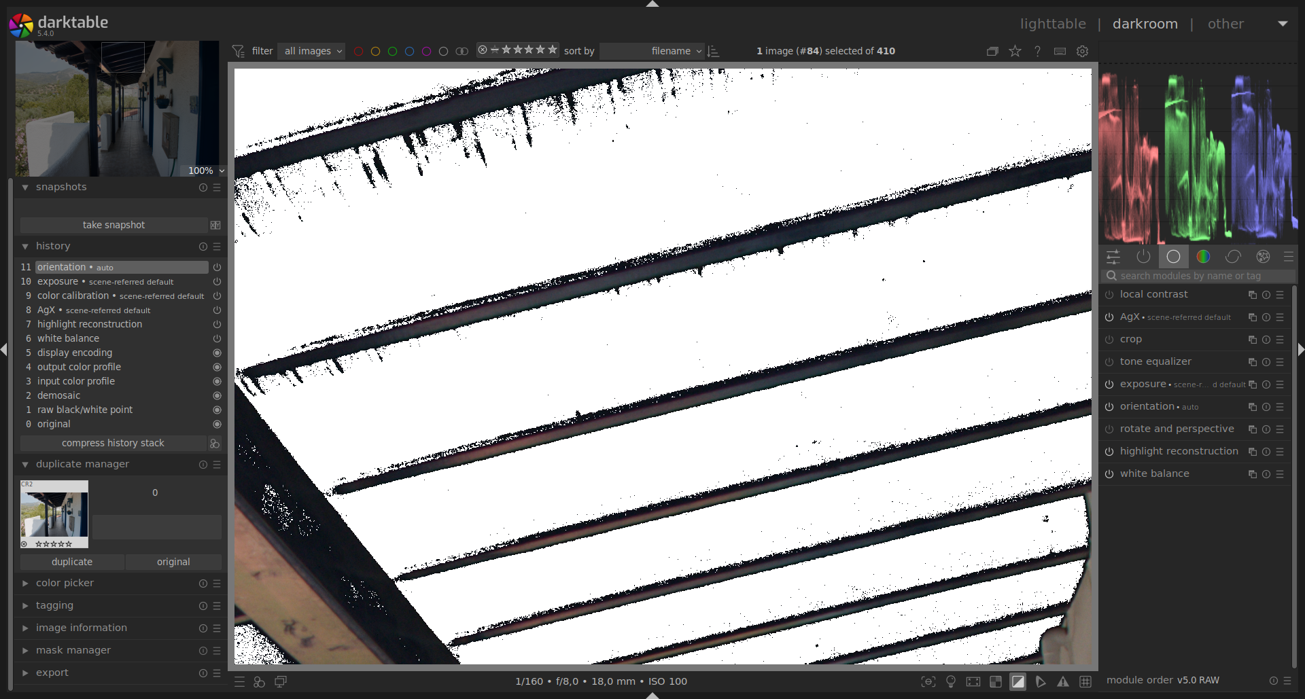Toggle the clipping indication icon

tap(1017, 681)
